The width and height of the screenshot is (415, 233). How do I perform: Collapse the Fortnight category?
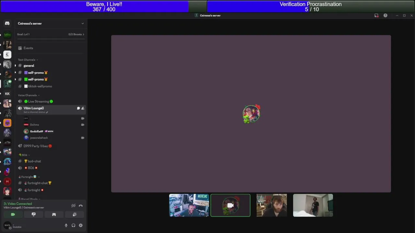tap(29, 177)
